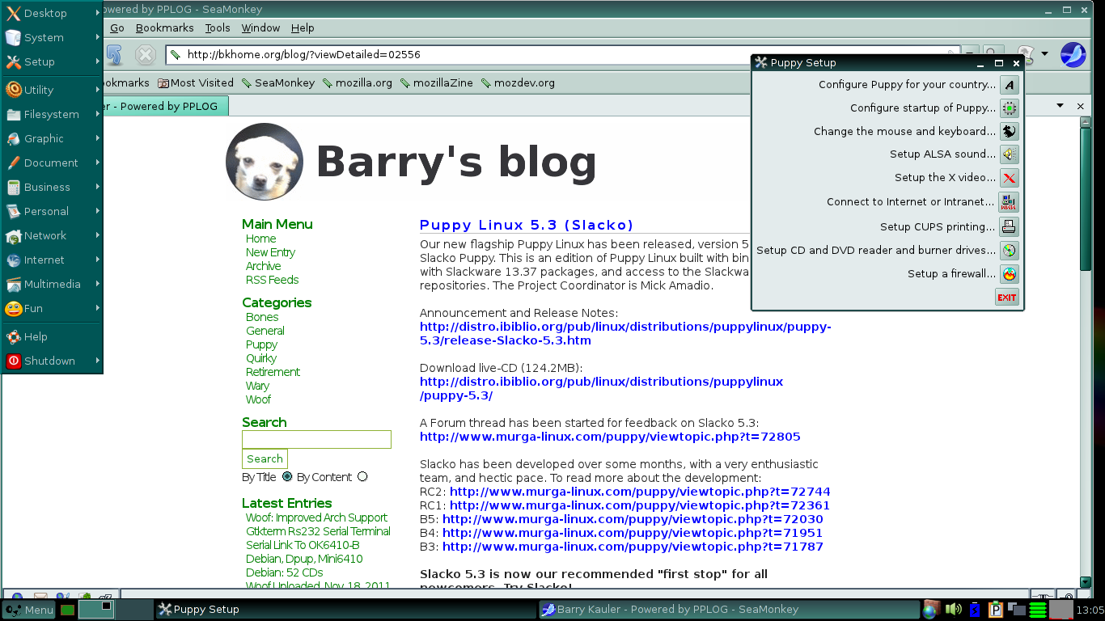
Task: Click the network globe icon in system tray
Action: click(930, 609)
